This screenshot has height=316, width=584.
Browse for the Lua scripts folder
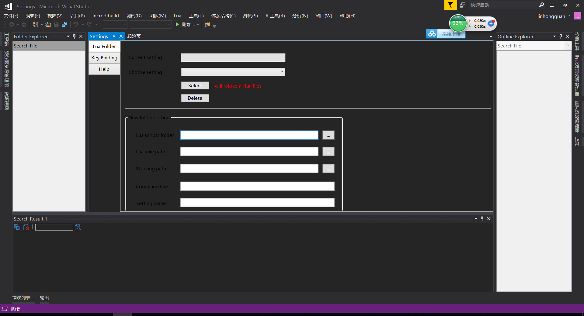[328, 135]
